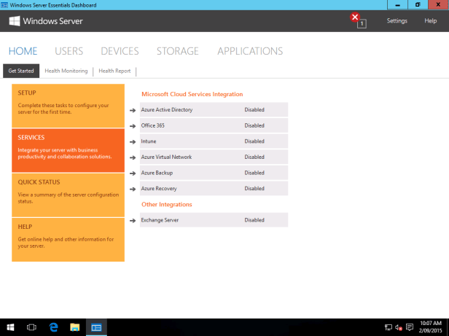Click the red alert notification icon
Viewport: 449px width, 336px height.
[355, 18]
